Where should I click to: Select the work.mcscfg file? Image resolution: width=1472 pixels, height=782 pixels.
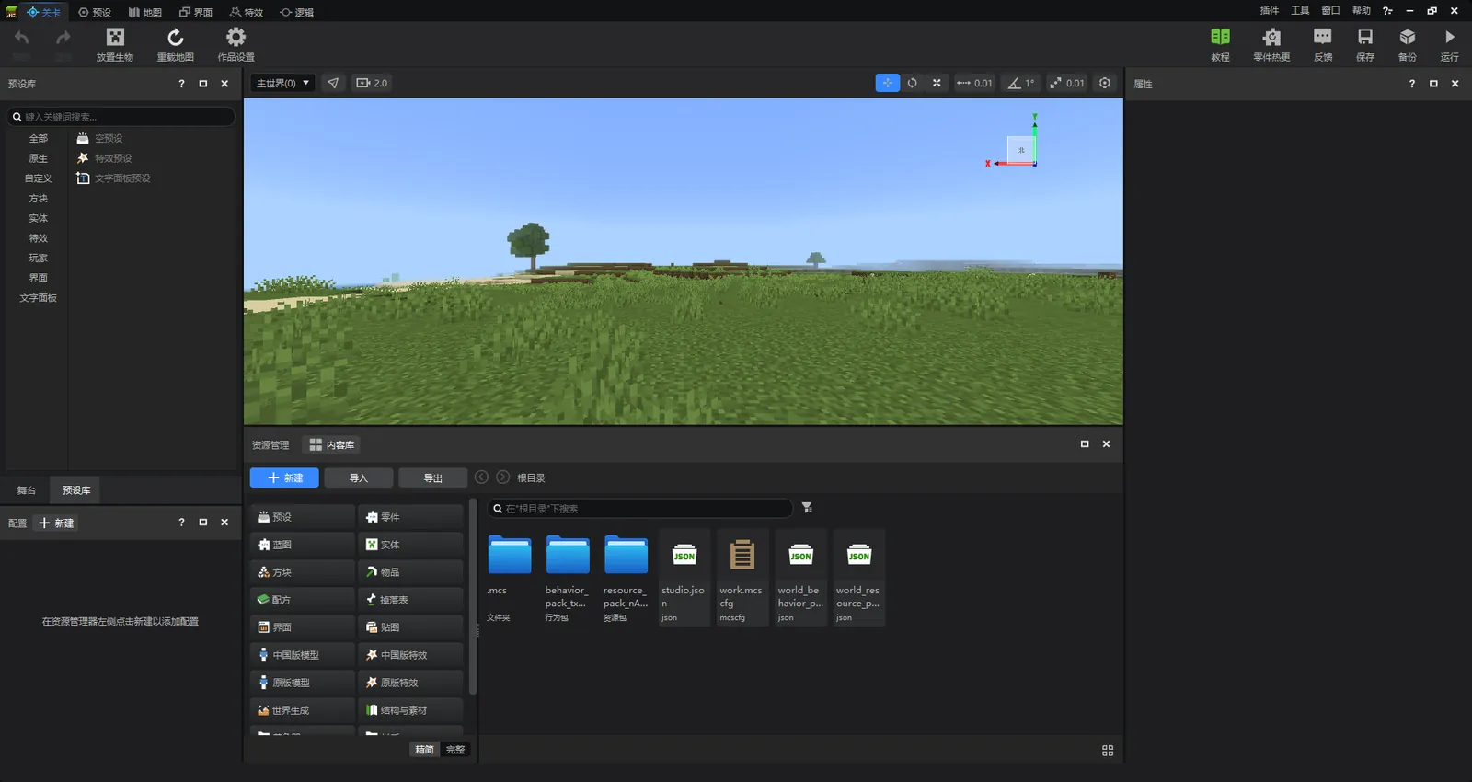pyautogui.click(x=742, y=578)
